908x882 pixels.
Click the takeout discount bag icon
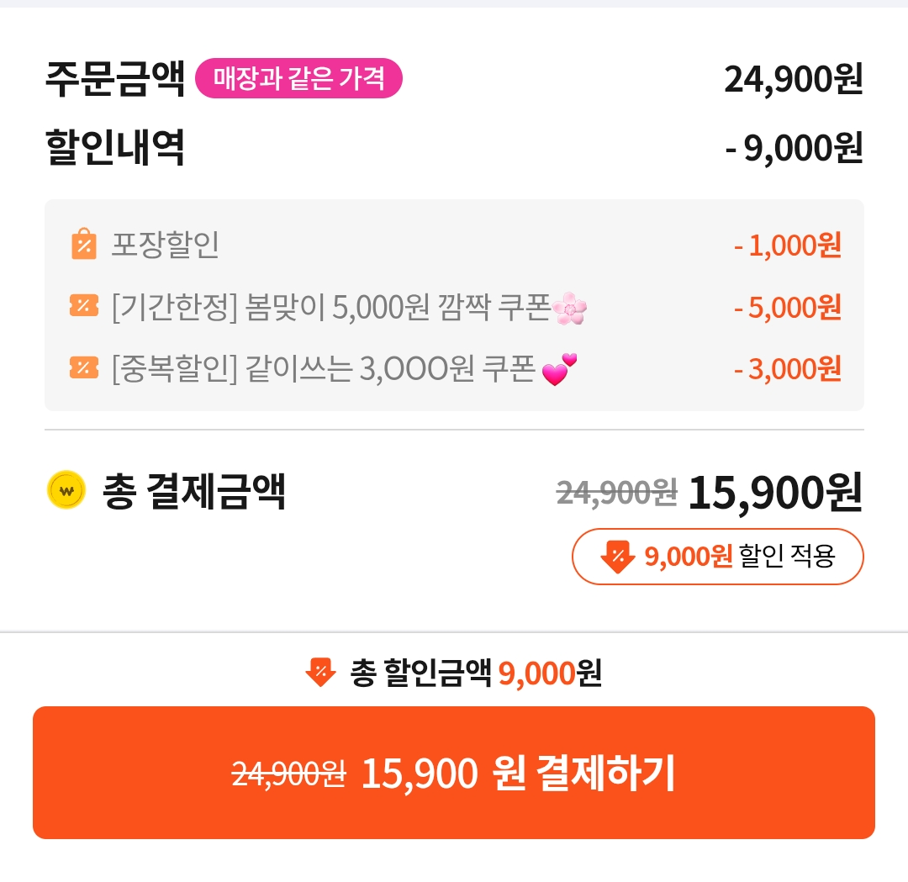(x=83, y=245)
